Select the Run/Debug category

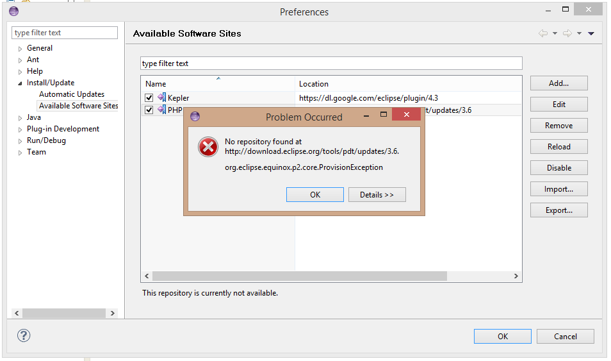(46, 140)
